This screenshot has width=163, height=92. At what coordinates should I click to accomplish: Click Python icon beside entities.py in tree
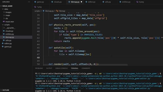tap(4, 34)
